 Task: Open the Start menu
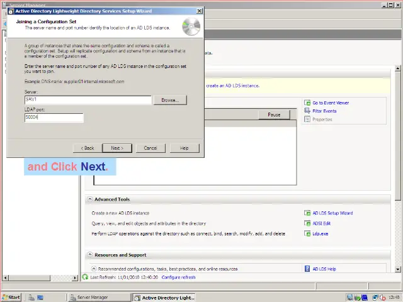11,298
